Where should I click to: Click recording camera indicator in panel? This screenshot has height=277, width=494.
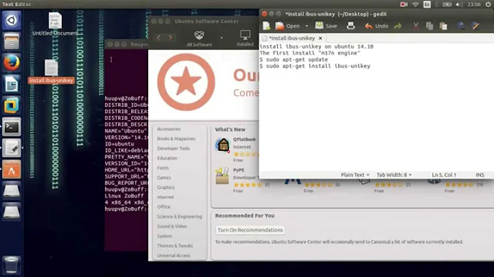click(403, 4)
